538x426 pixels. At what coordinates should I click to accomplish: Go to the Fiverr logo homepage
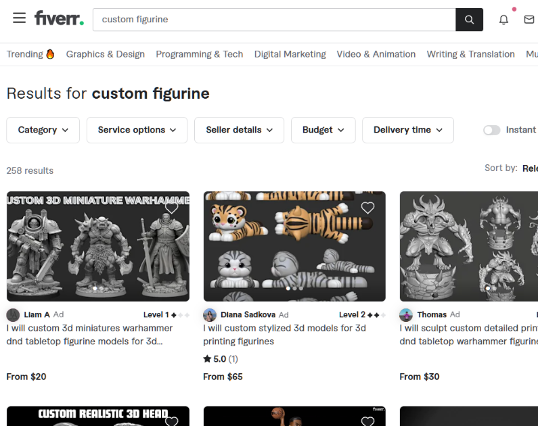pos(59,18)
